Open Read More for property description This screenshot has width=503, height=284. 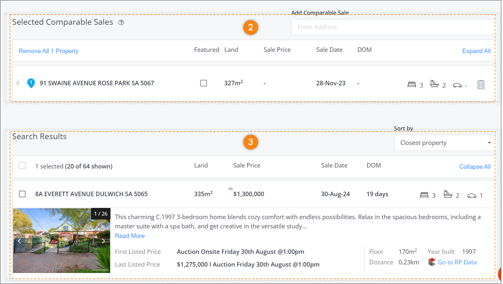click(130, 236)
